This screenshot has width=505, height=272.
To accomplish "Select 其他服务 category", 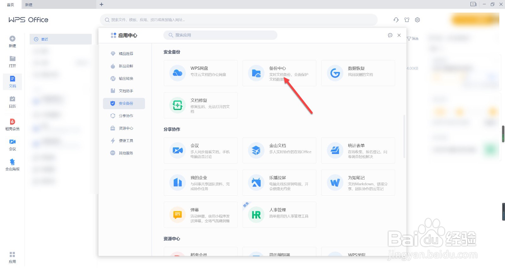I will (x=124, y=153).
